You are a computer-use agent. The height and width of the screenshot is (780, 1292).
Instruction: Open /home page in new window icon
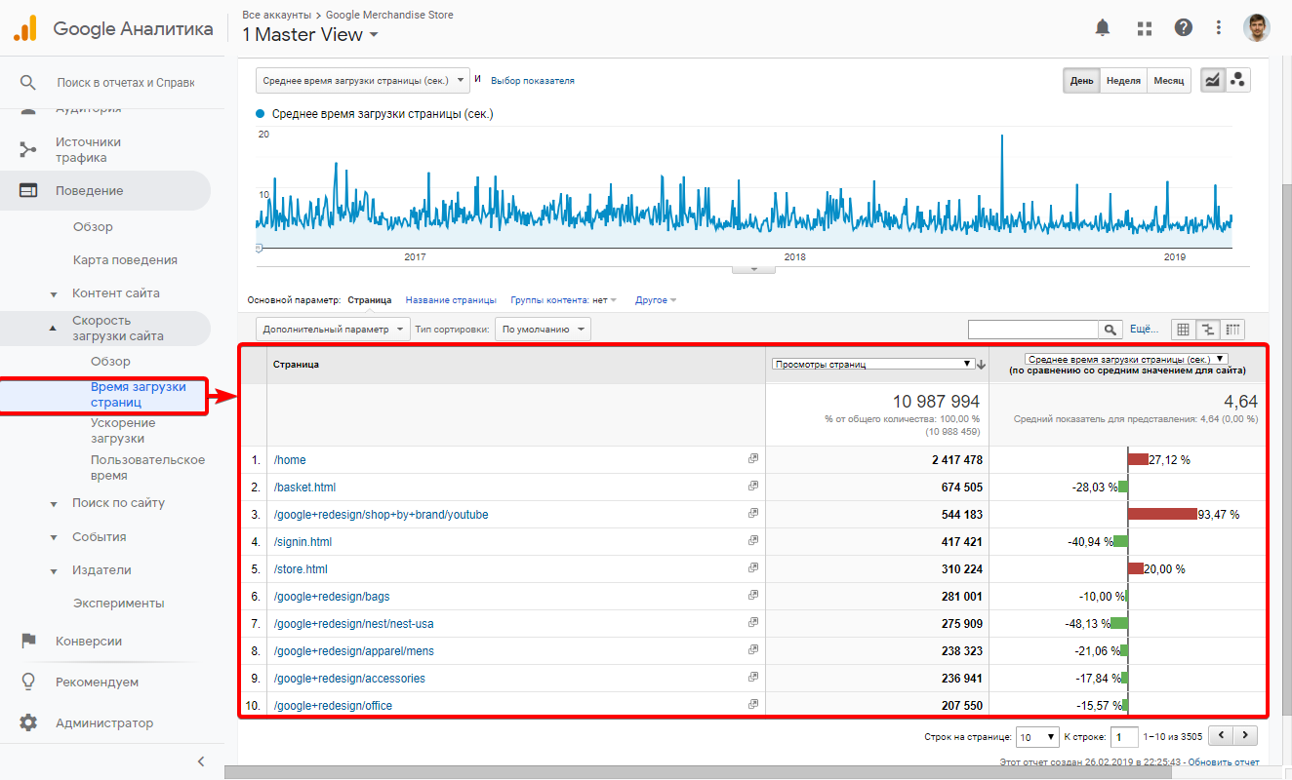(x=752, y=459)
